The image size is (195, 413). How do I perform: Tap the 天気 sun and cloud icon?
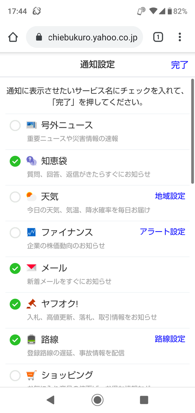point(31,196)
